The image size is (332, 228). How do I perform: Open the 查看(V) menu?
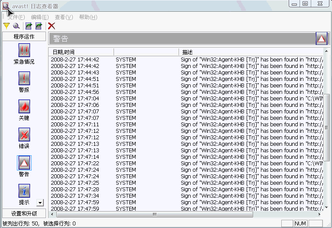coord(64,17)
